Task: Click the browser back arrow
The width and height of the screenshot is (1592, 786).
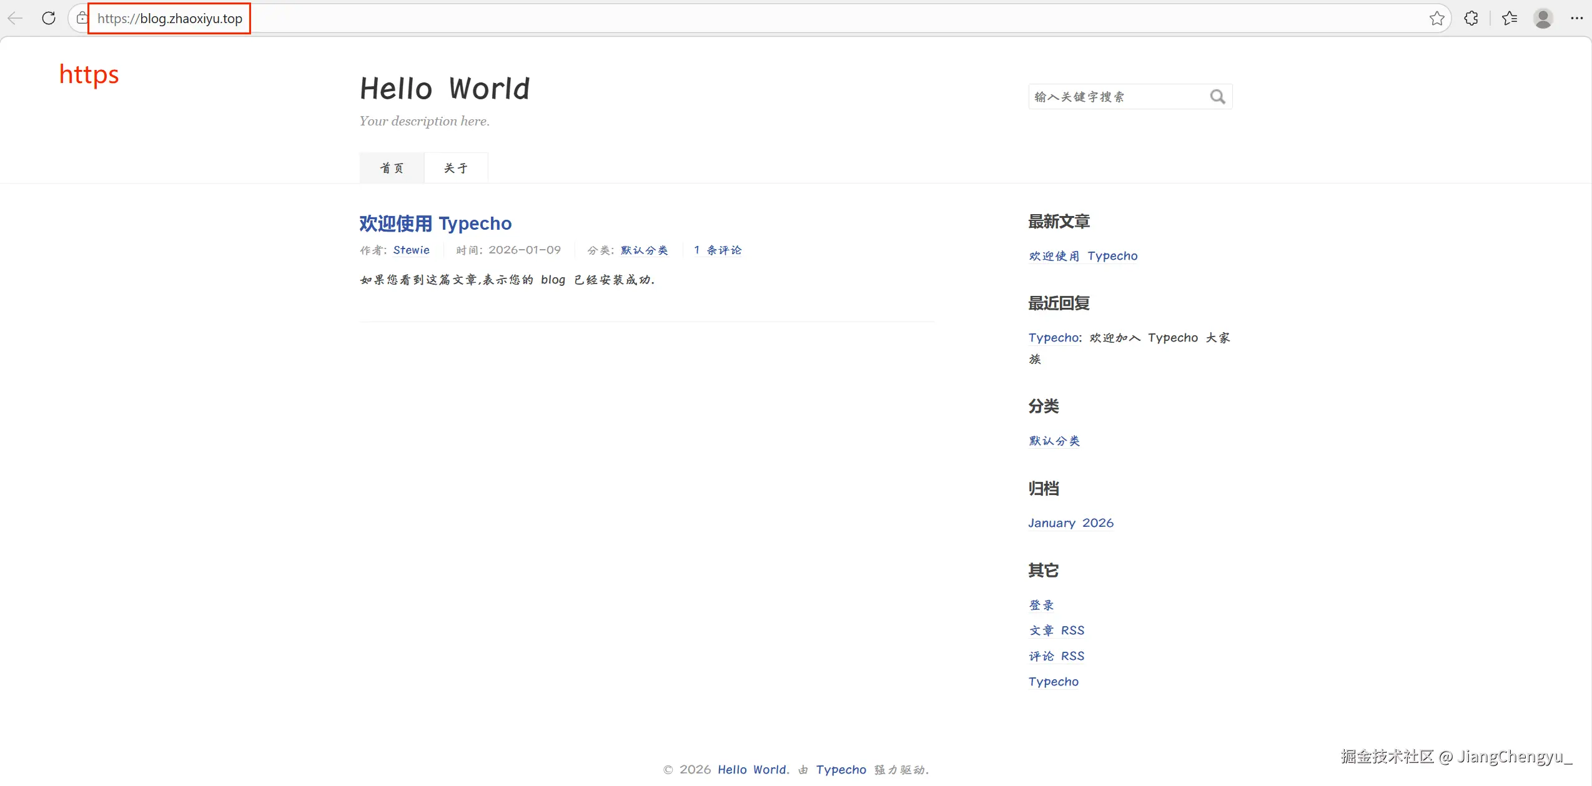Action: pos(15,18)
